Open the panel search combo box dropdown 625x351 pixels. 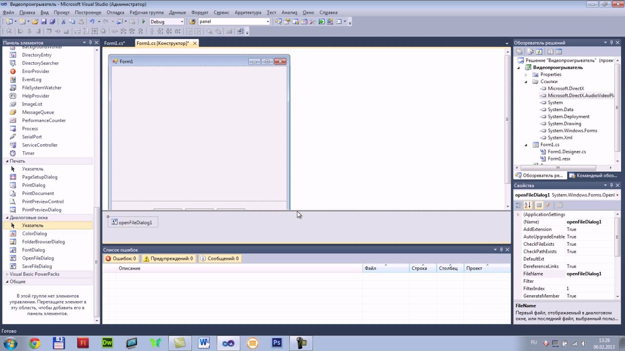[x=268, y=21]
